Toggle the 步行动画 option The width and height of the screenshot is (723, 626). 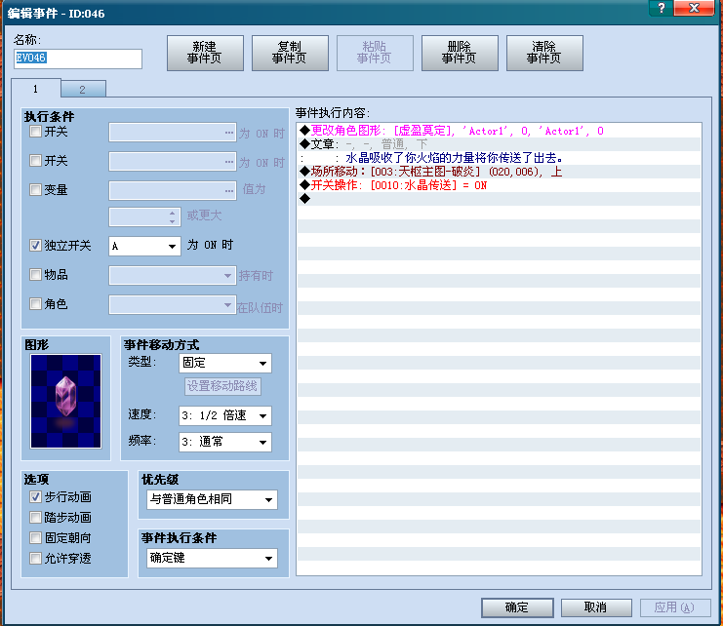35,496
